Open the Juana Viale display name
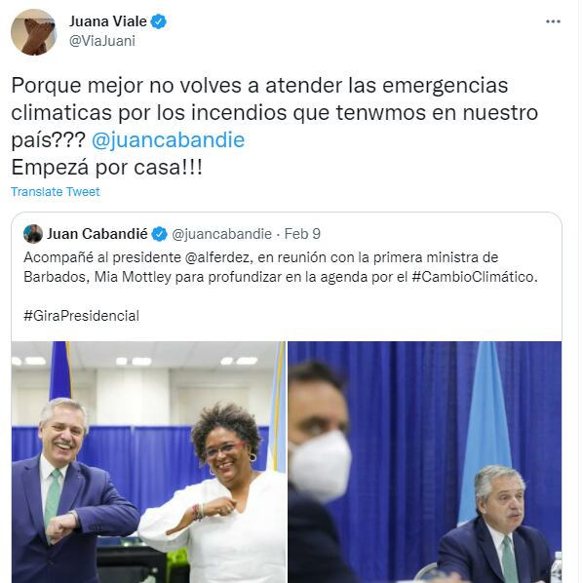This screenshot has height=583, width=582. [108, 21]
